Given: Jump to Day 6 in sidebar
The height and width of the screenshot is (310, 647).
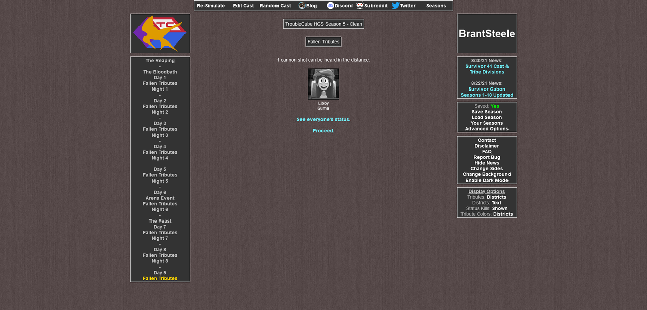Looking at the screenshot, I should pos(160,193).
